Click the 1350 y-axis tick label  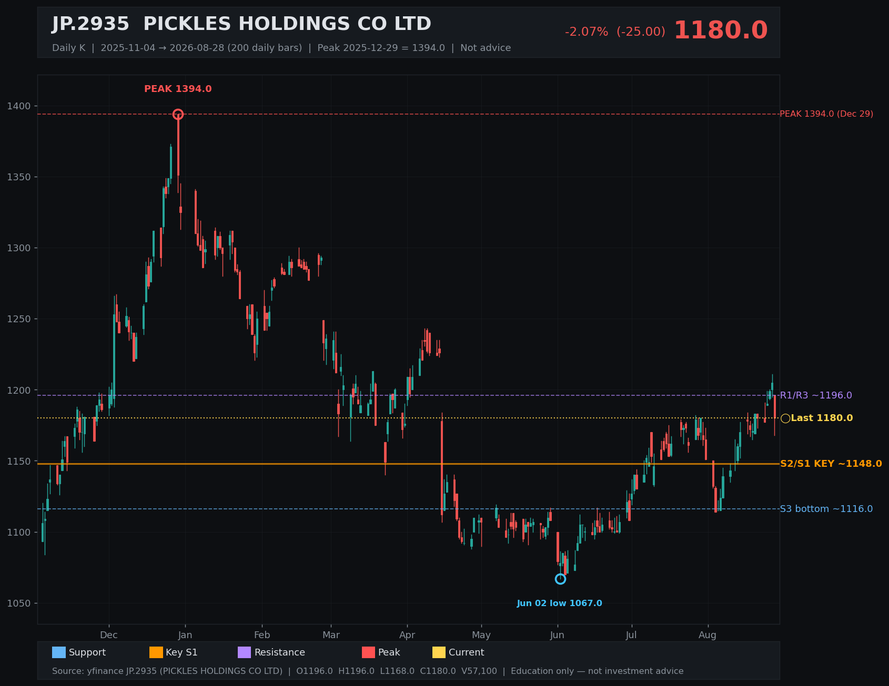pos(19,177)
